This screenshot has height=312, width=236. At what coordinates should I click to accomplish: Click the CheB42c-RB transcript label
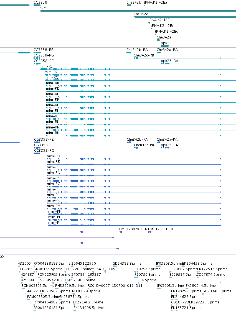point(144,55)
